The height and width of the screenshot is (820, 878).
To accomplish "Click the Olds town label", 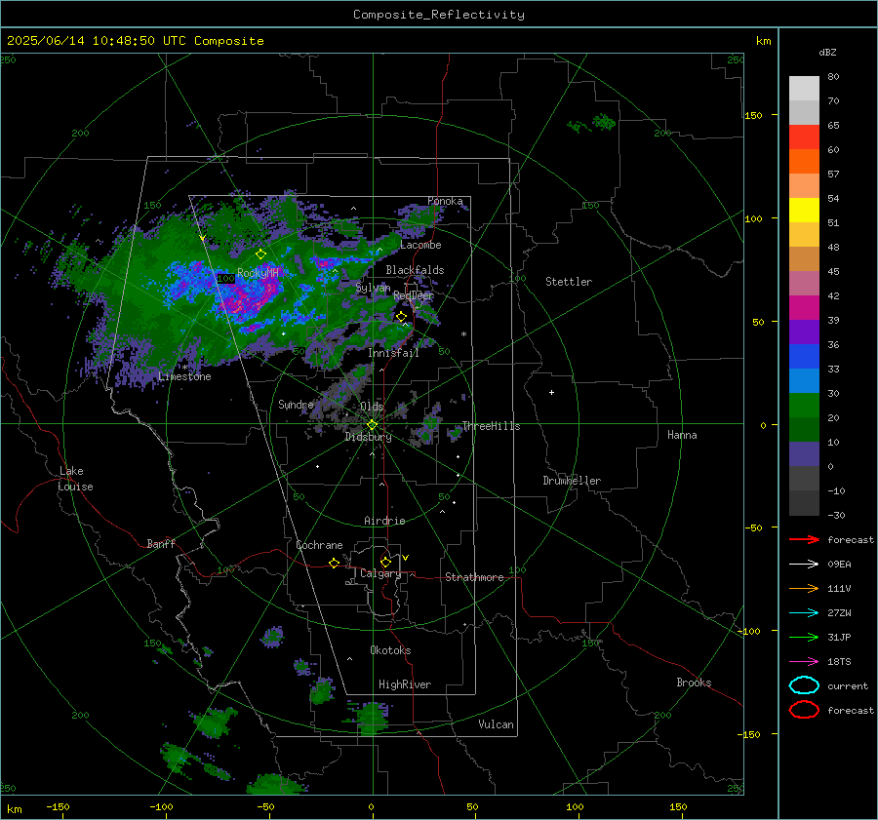I will click(372, 407).
